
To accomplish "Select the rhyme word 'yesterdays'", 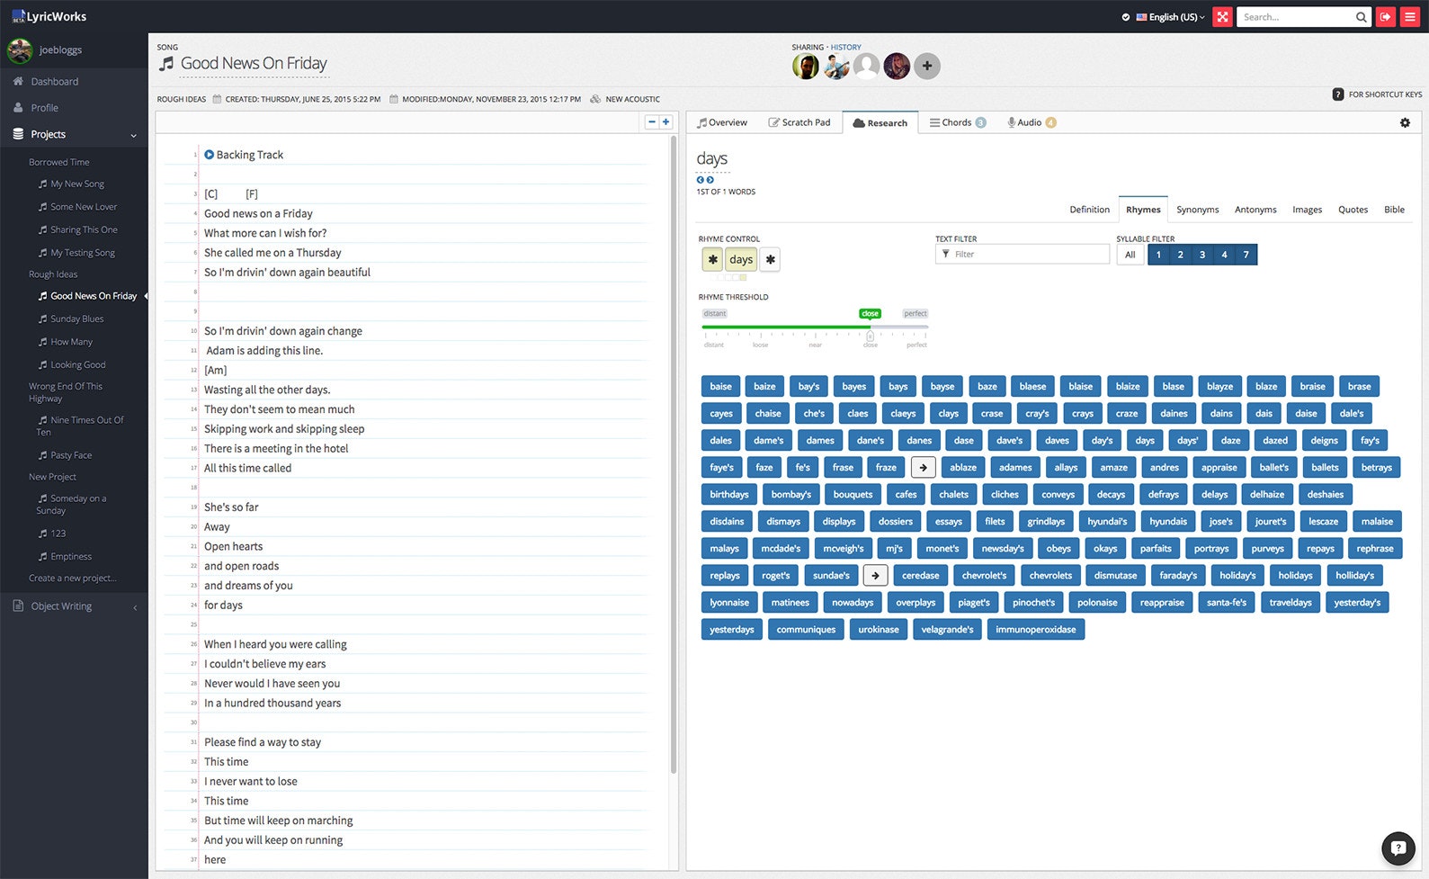I will pos(731,629).
